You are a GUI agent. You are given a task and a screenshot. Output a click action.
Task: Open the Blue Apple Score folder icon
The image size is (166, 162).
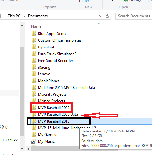(x=34, y=34)
